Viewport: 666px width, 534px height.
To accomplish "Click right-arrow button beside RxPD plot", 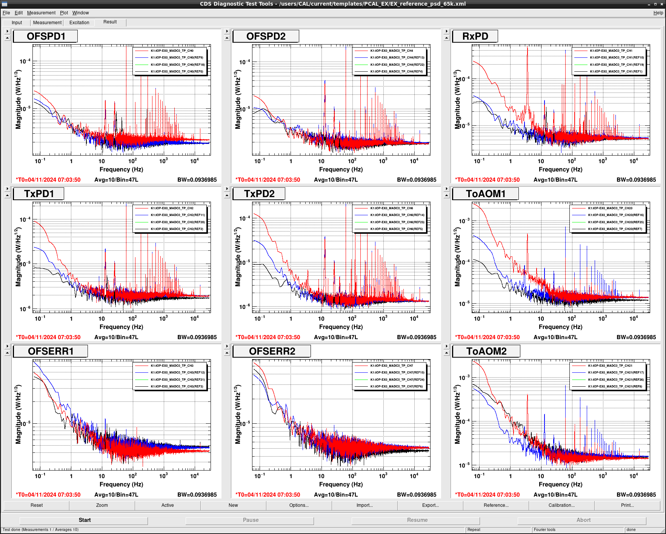I will tap(446, 31).
